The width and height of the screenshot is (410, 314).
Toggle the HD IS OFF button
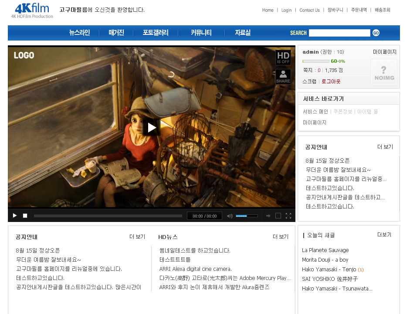coord(283,58)
